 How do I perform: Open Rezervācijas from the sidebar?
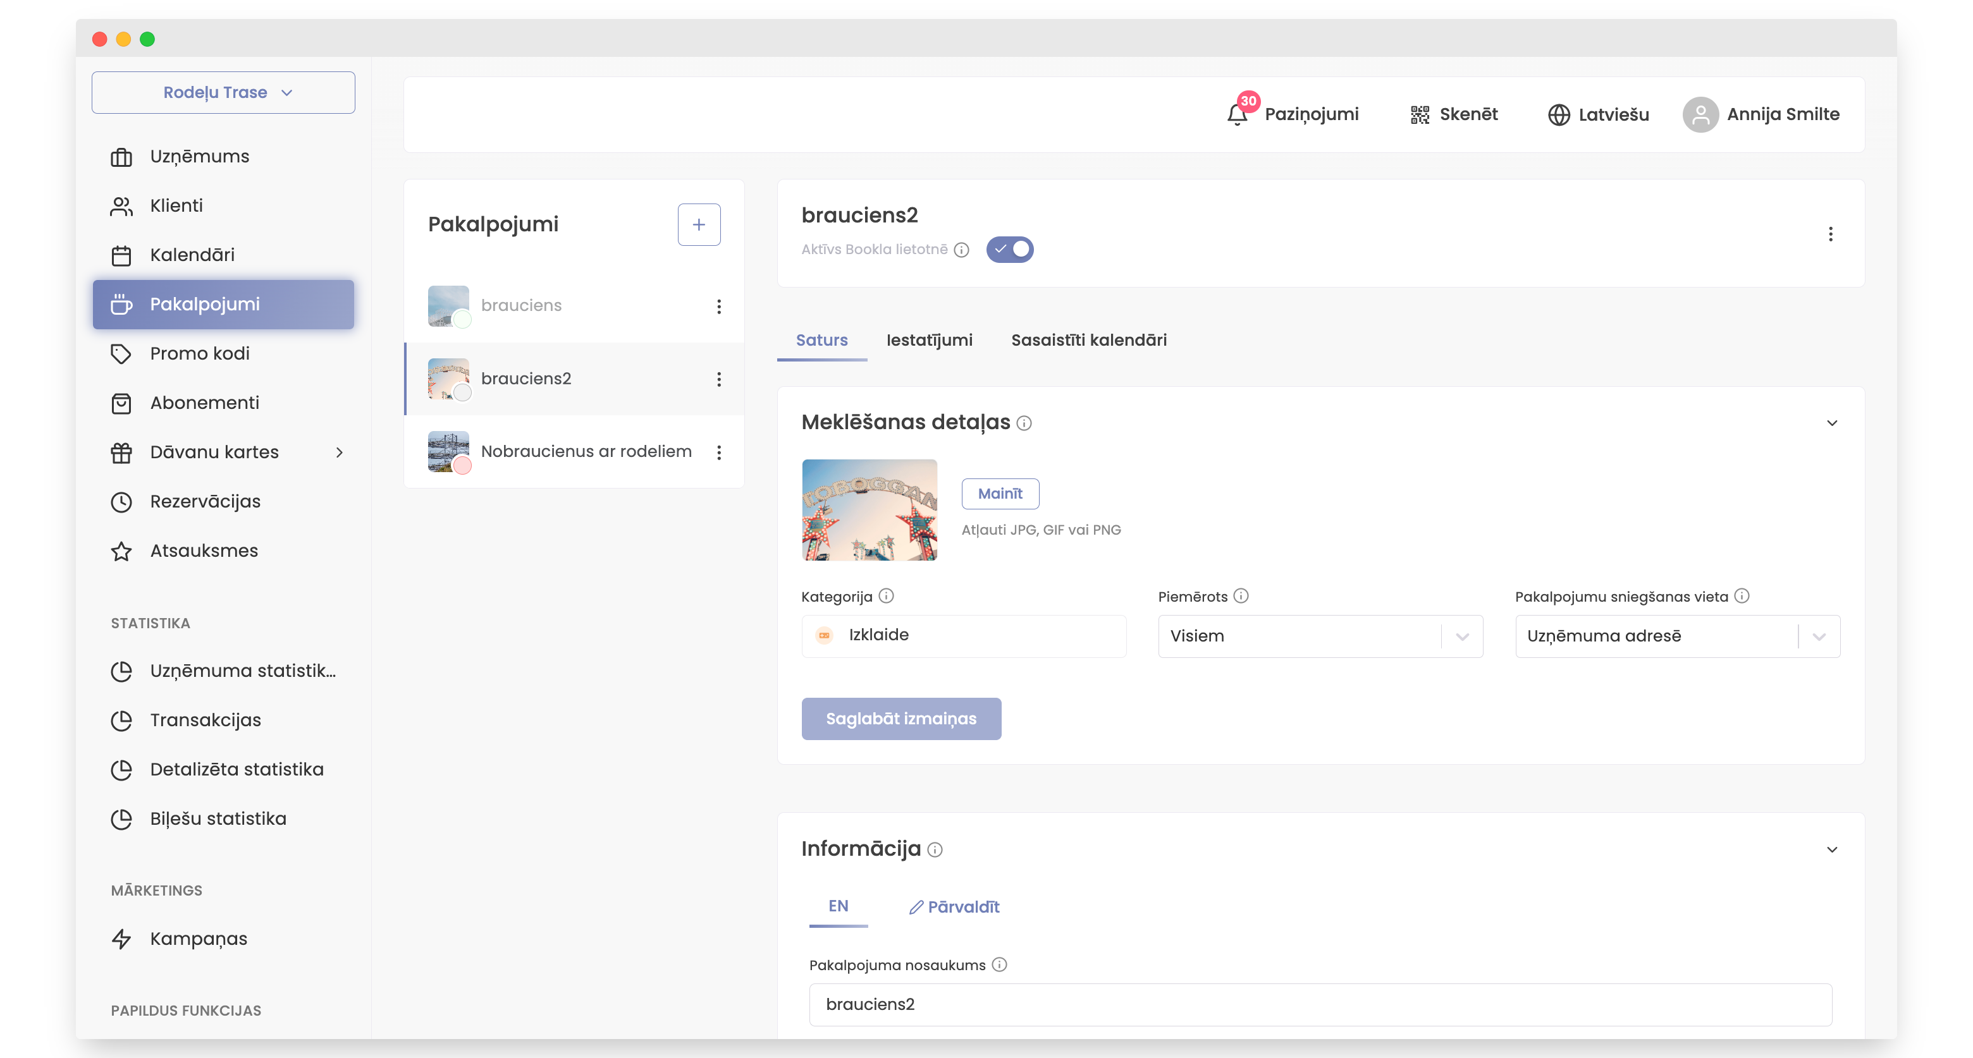[204, 501]
